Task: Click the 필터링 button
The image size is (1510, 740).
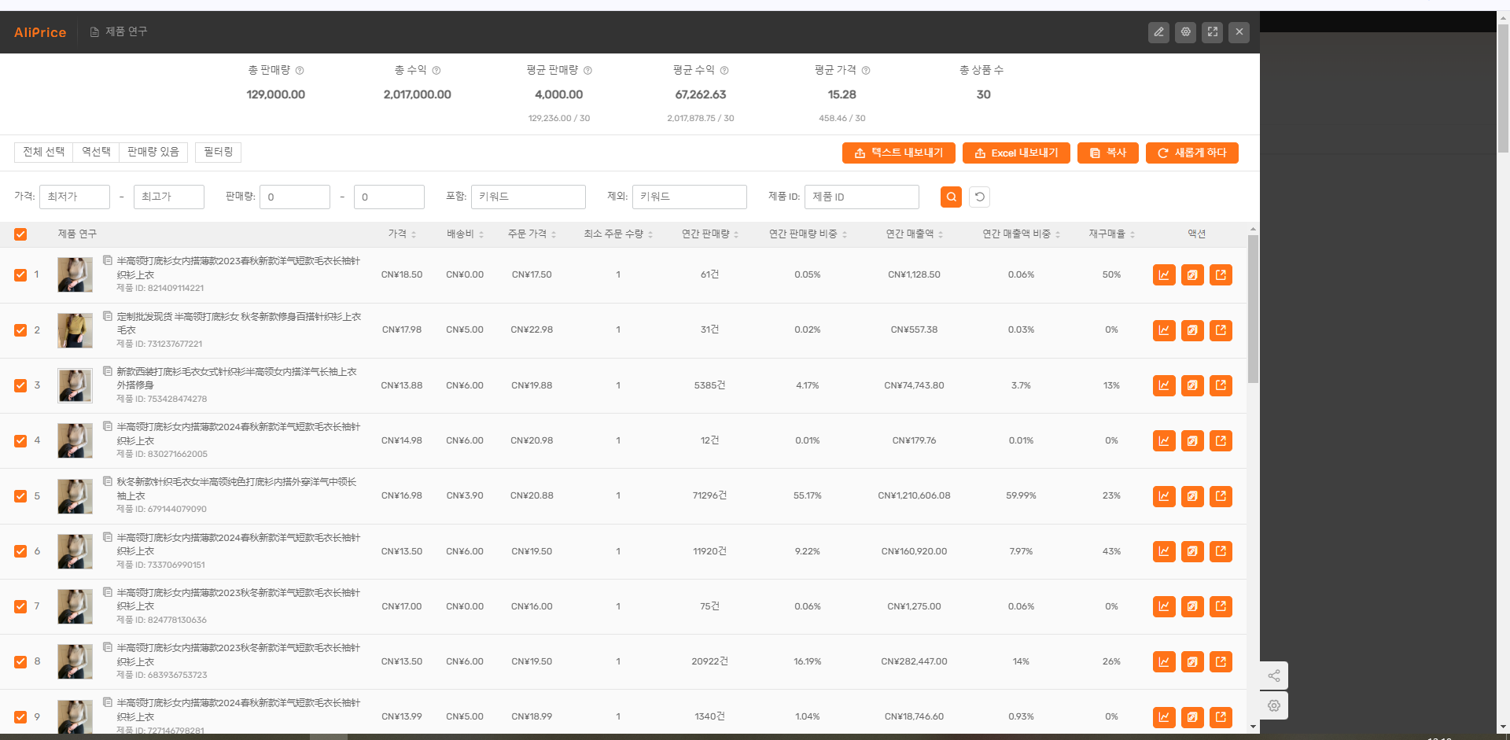Action: (218, 152)
